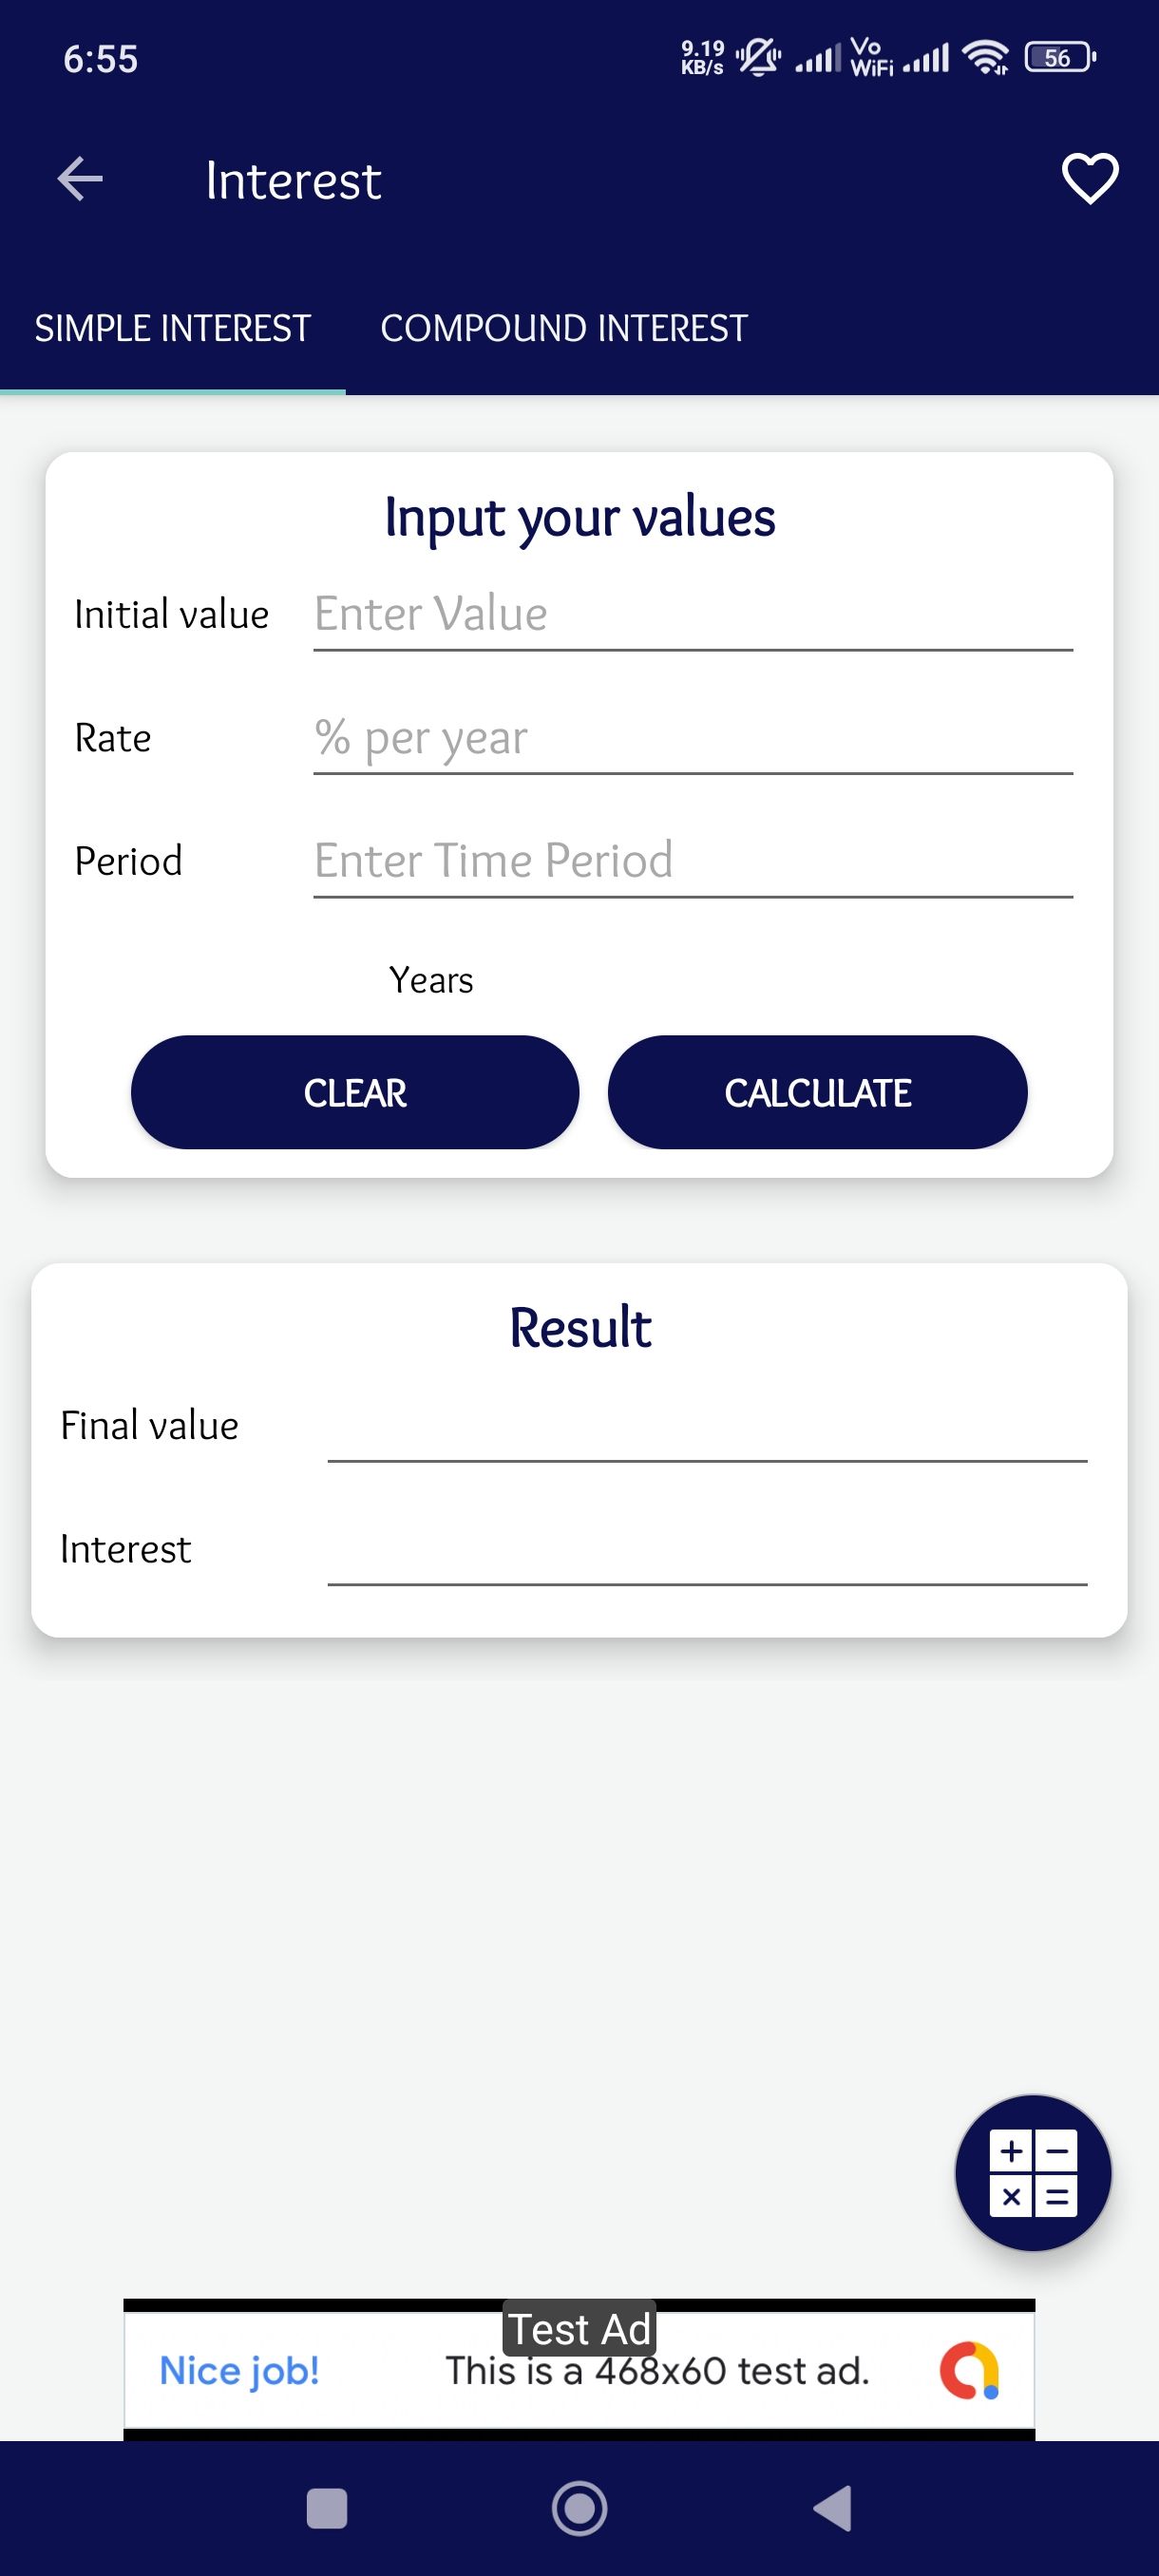Focus the Initial value input field

[x=692, y=614]
